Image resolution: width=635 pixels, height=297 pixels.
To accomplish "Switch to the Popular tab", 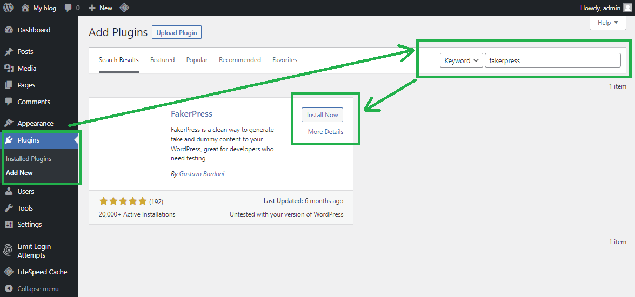I will [x=197, y=60].
